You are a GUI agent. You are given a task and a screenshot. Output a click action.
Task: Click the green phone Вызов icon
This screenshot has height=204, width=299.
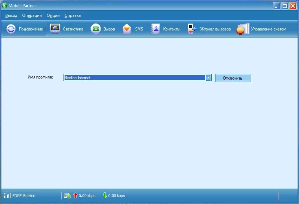pos(95,29)
